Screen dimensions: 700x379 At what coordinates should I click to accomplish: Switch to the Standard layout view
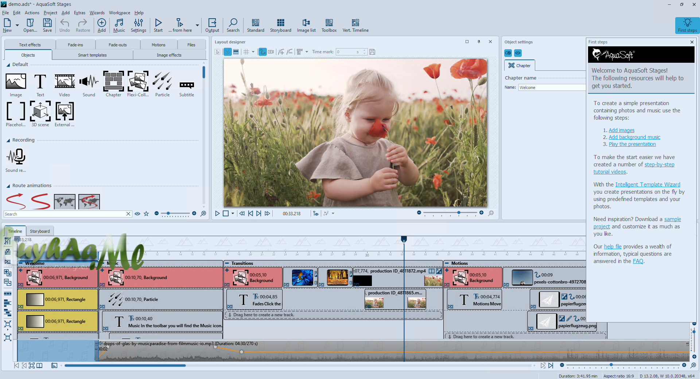(x=256, y=25)
